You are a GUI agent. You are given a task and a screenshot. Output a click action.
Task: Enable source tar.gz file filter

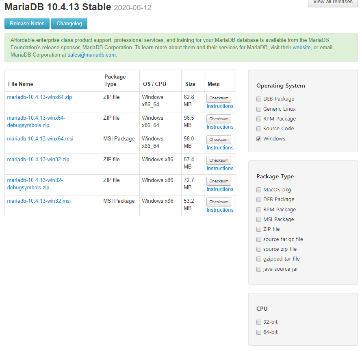click(x=259, y=239)
